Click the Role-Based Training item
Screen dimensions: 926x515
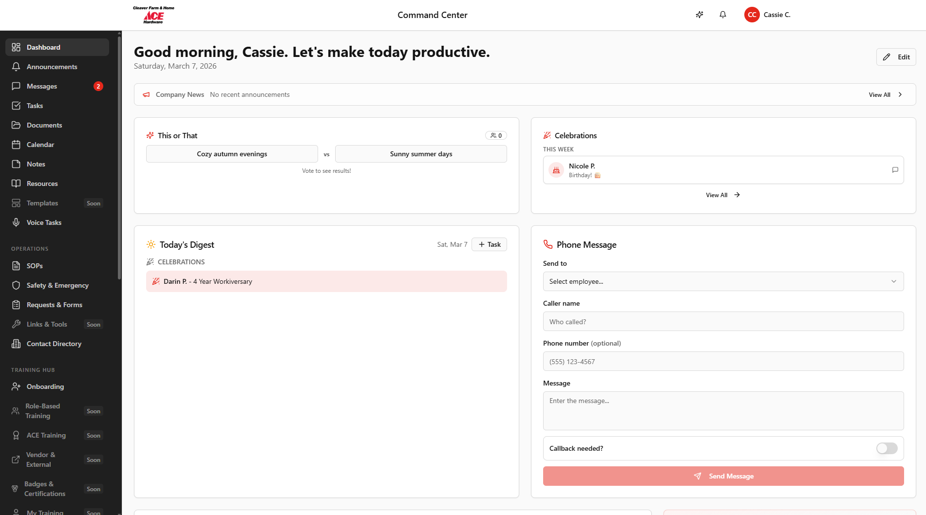tap(57, 411)
